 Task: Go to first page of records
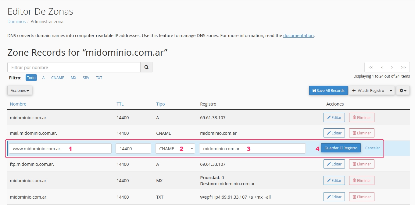(x=371, y=67)
